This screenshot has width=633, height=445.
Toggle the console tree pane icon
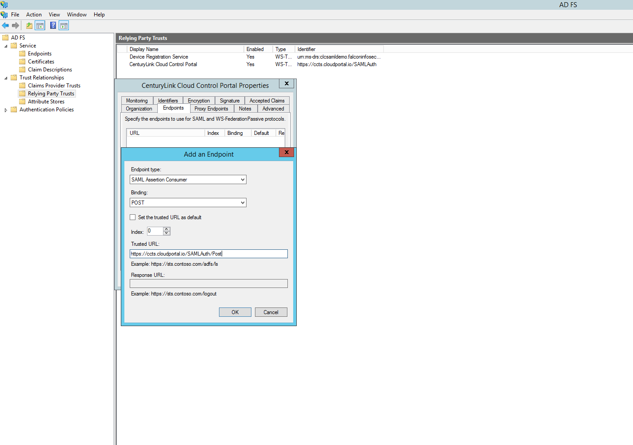[x=40, y=26]
